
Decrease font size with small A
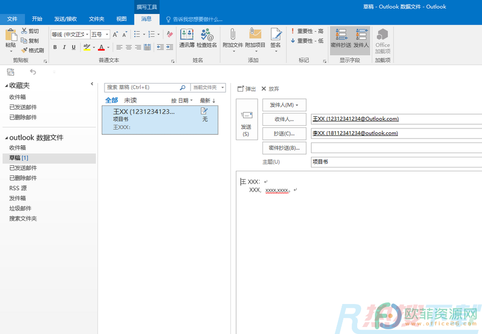[x=124, y=34]
